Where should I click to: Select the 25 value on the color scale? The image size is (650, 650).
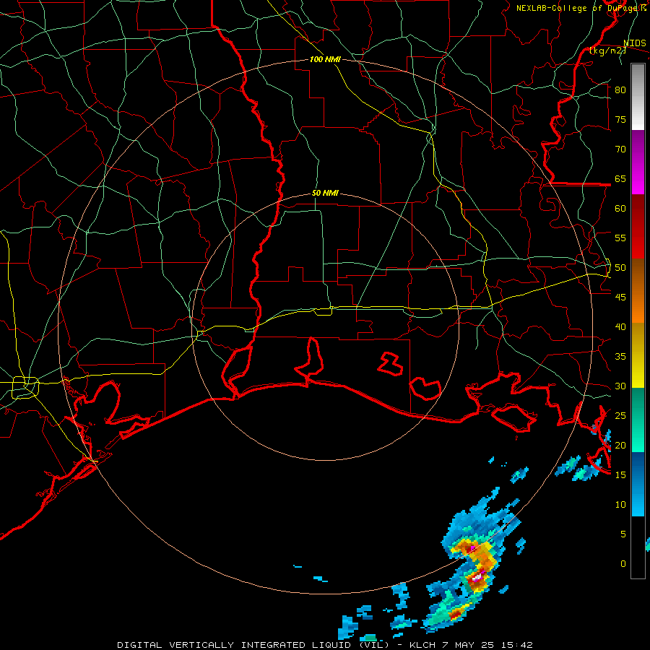point(620,416)
